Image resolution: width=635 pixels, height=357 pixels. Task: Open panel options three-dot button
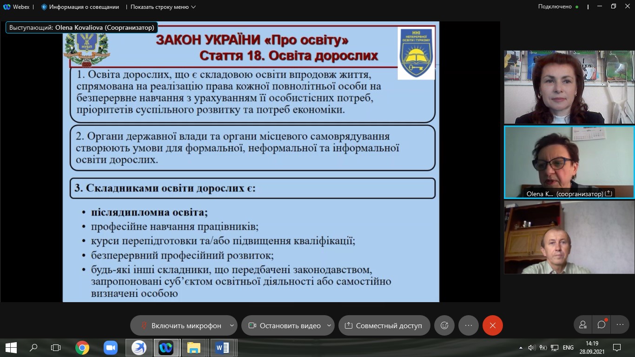coord(620,325)
